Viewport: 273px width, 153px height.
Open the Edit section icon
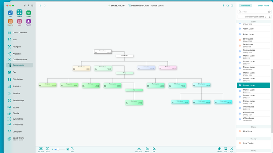click(x=10, y=13)
